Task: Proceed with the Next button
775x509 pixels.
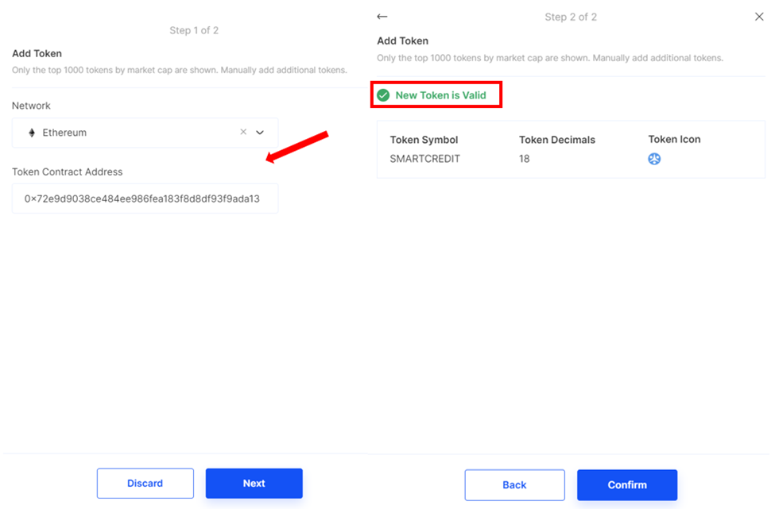Action: [254, 483]
